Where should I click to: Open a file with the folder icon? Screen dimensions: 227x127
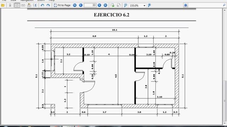click(x=3, y=6)
